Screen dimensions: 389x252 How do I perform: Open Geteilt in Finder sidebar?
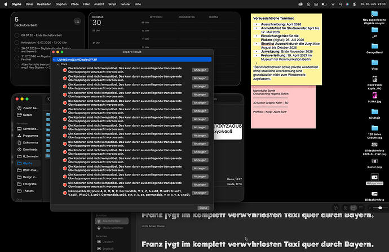pyautogui.click(x=24, y=115)
